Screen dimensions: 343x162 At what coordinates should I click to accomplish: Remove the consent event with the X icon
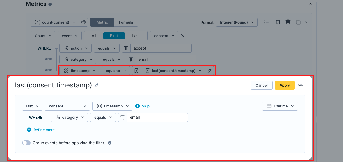coord(183,36)
